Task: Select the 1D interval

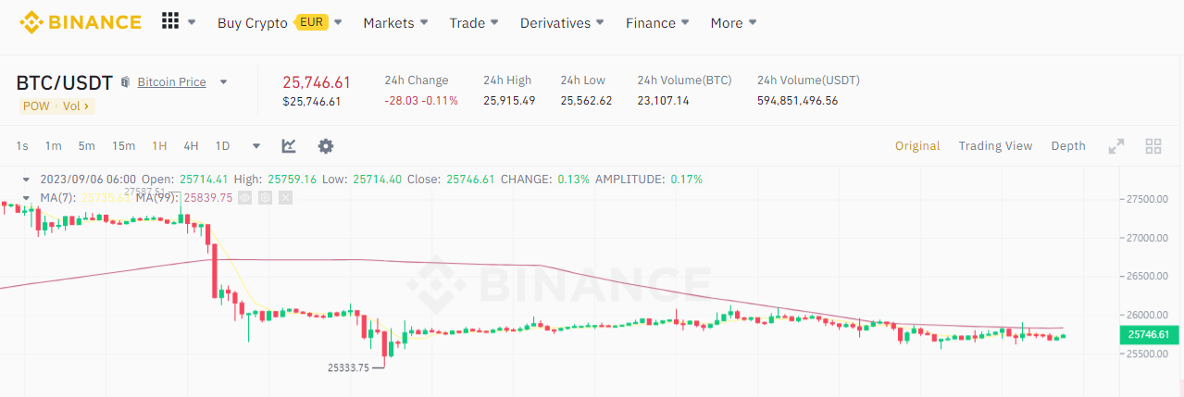Action: (222, 146)
